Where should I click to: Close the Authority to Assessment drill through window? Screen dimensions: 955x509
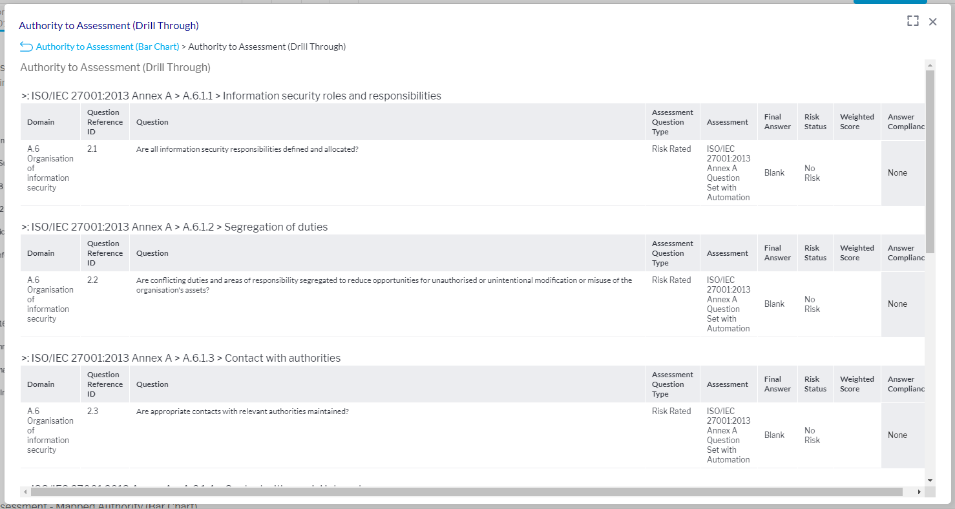[932, 21]
